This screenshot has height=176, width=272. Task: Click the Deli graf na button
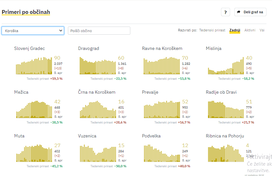click(250, 12)
